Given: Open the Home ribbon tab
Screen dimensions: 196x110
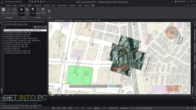Looking at the screenshot, I should coord(8,6).
